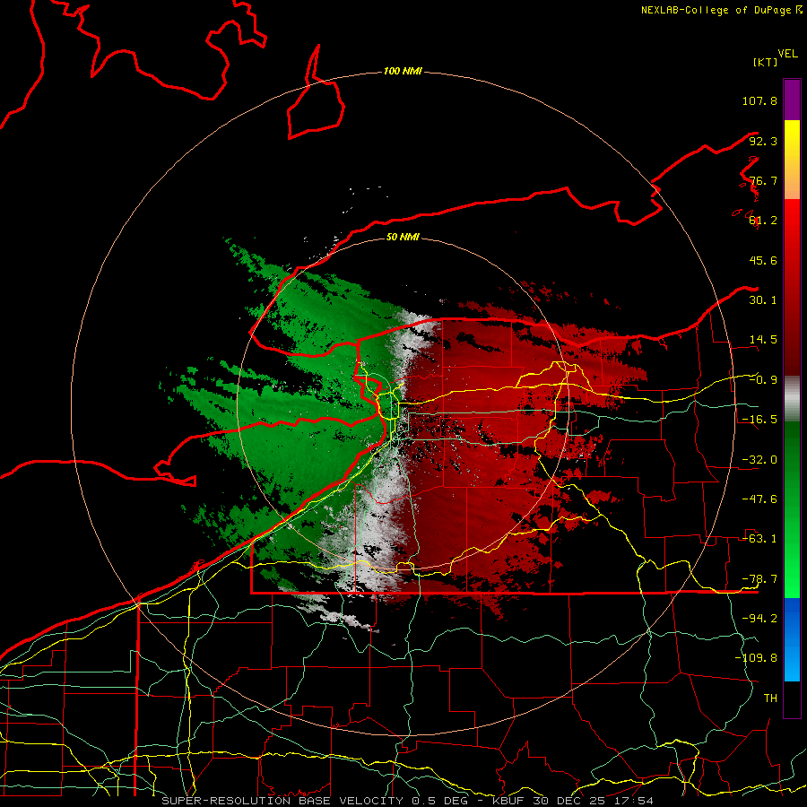This screenshot has width=807, height=807.
Task: Click the Super-Resolution Base Velocity caption
Action: (x=407, y=801)
